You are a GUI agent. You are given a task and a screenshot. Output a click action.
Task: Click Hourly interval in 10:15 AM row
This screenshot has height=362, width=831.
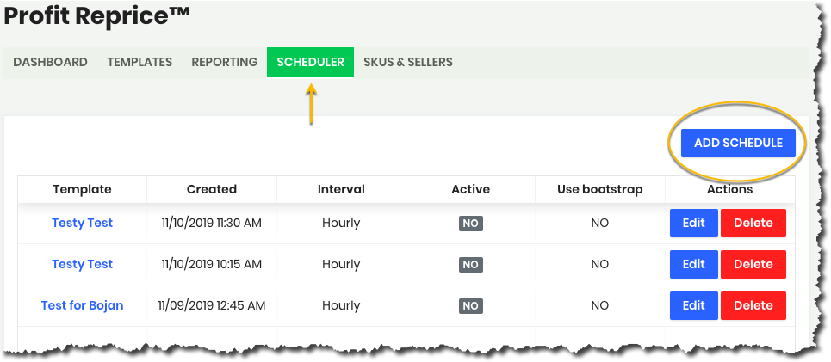coord(341,264)
